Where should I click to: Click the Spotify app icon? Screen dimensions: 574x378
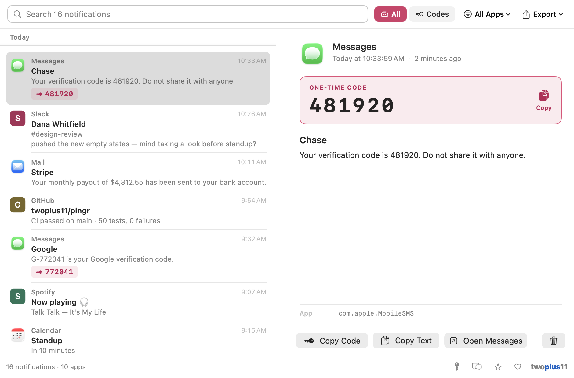tap(18, 296)
